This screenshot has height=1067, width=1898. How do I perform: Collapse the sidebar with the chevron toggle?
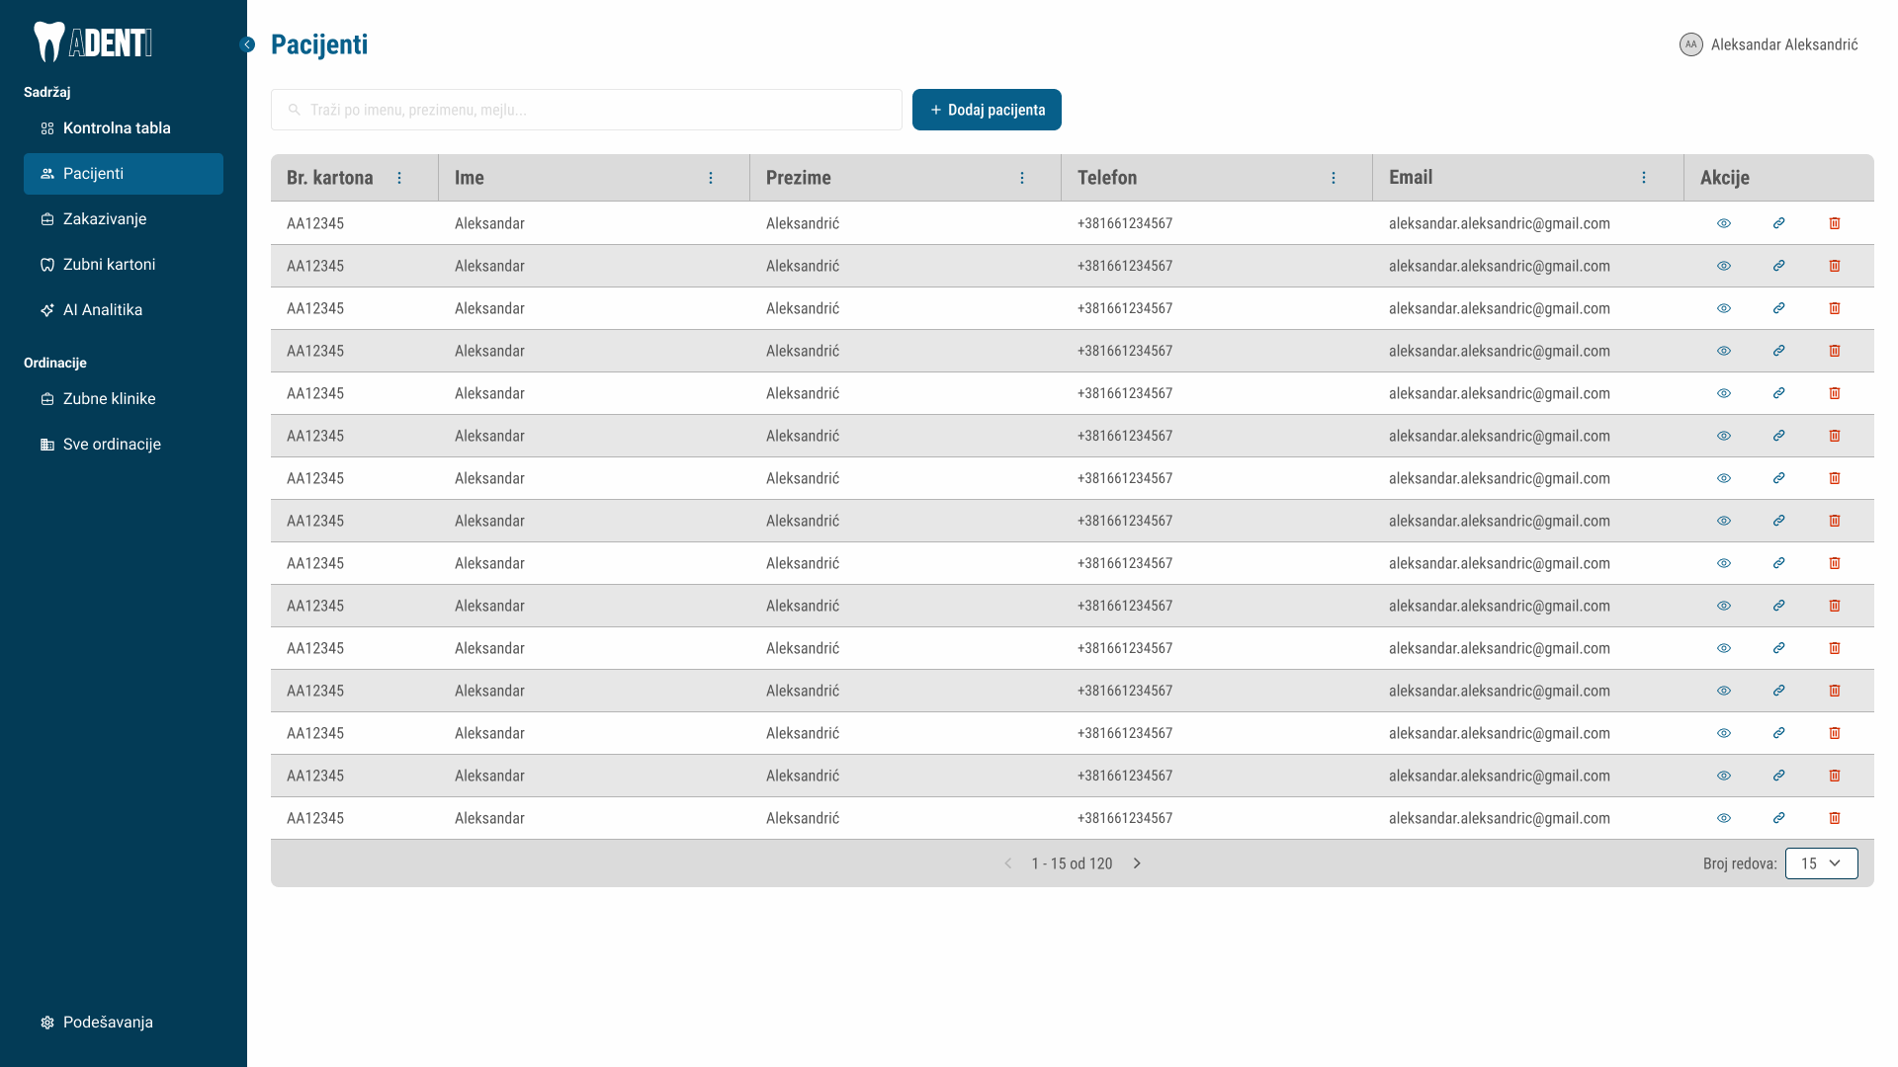coord(247,44)
